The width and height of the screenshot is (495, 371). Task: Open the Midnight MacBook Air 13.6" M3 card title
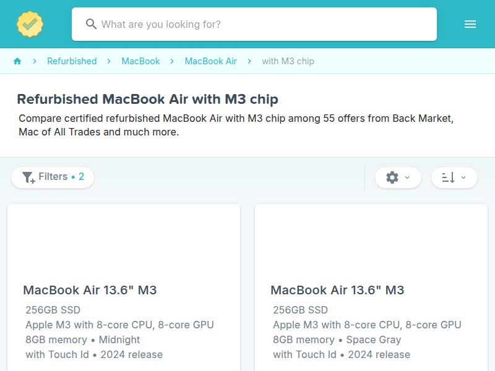[x=90, y=290]
